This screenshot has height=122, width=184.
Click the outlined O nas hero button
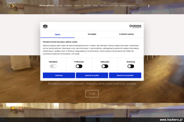point(92,94)
